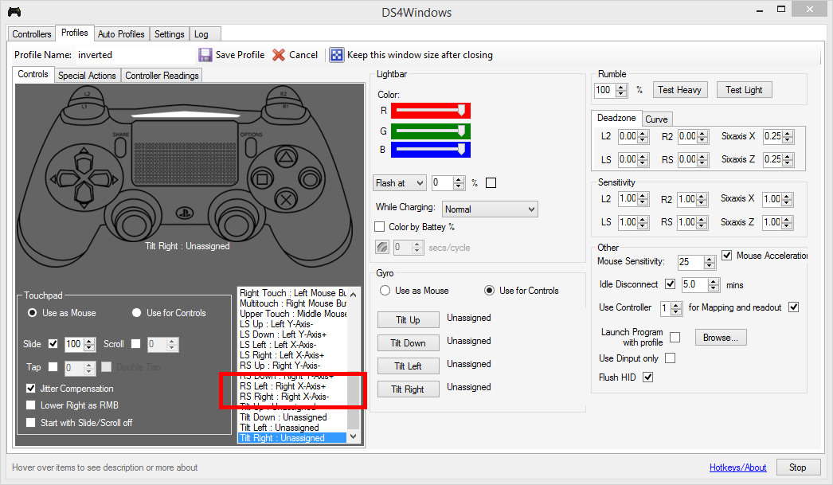Select LS Up : Left Y-Axis- list item
Viewport: 833px width, 485px height.
pos(292,324)
